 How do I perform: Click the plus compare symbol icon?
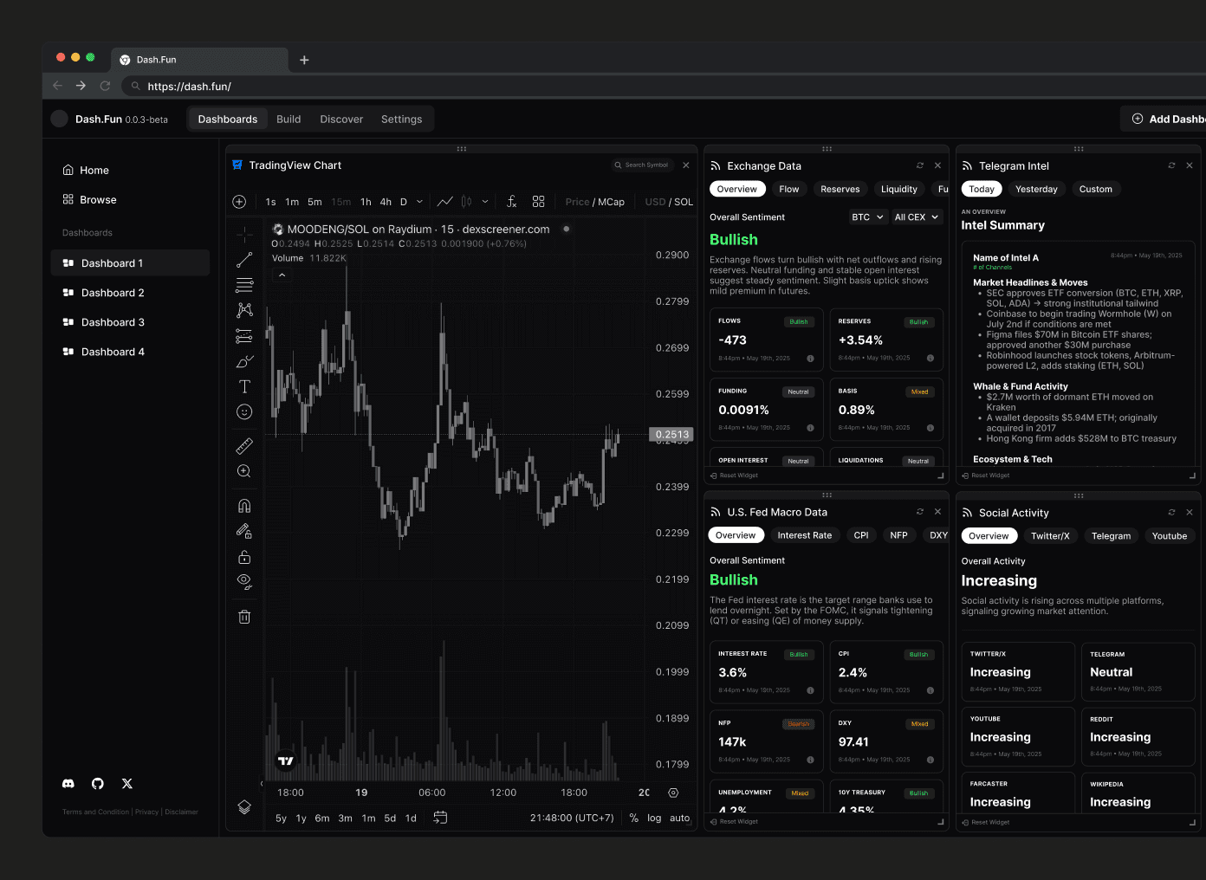(x=239, y=202)
